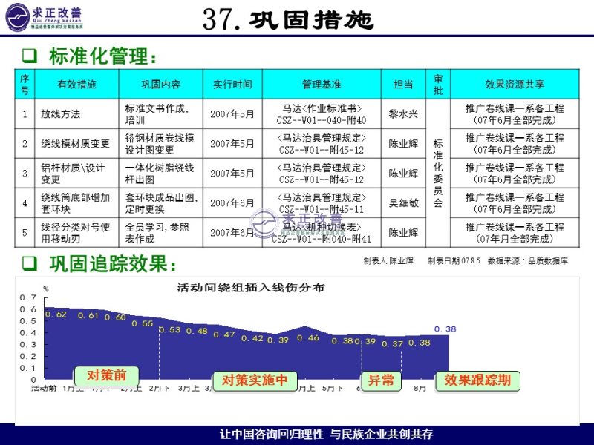Select the 放线方法 cell in row 1
Screen dimensions: 594x445
61,114
